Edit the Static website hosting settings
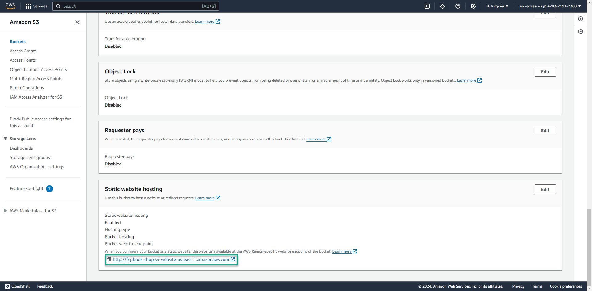 coord(545,189)
